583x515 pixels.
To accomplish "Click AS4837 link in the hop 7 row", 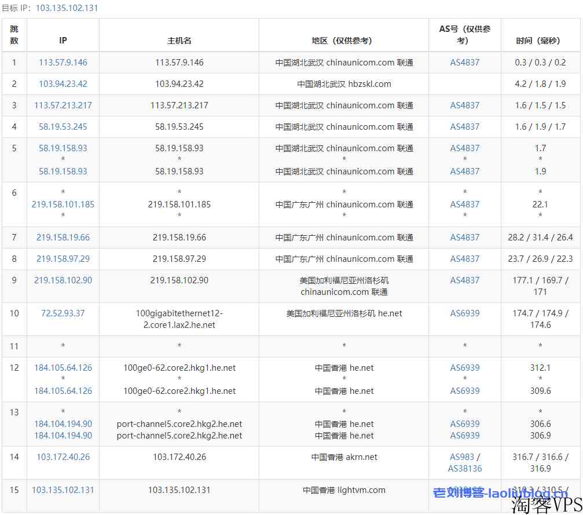I will (x=465, y=238).
